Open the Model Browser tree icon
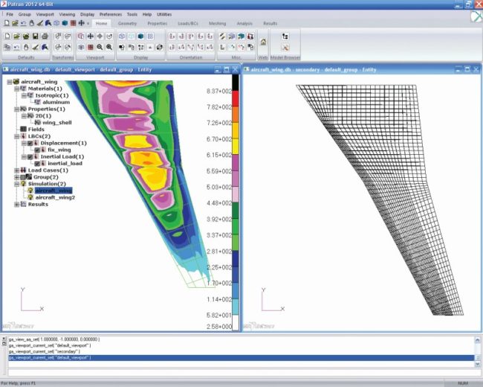The image size is (483, 387). click(285, 36)
